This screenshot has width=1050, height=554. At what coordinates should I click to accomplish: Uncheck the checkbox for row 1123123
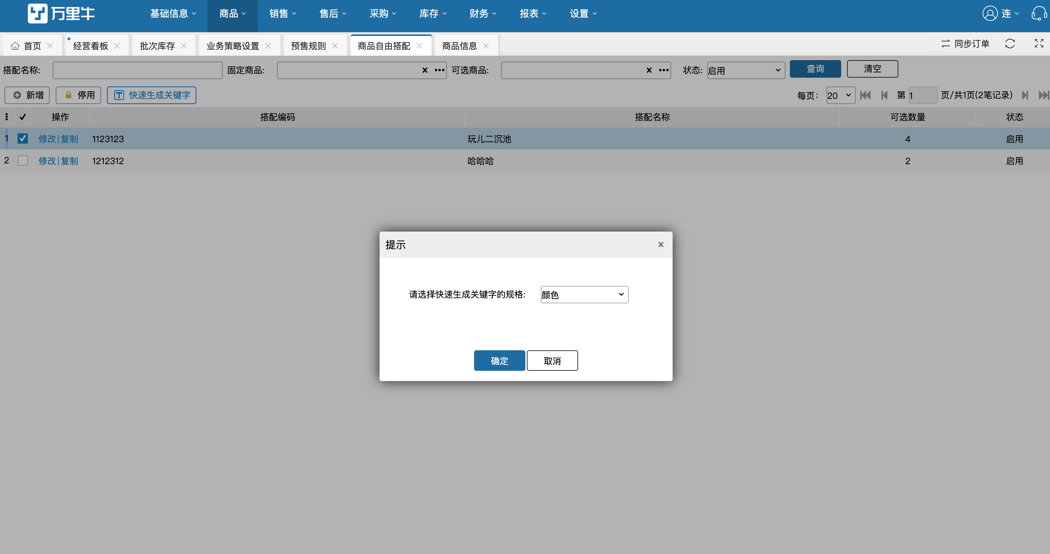pyautogui.click(x=23, y=138)
